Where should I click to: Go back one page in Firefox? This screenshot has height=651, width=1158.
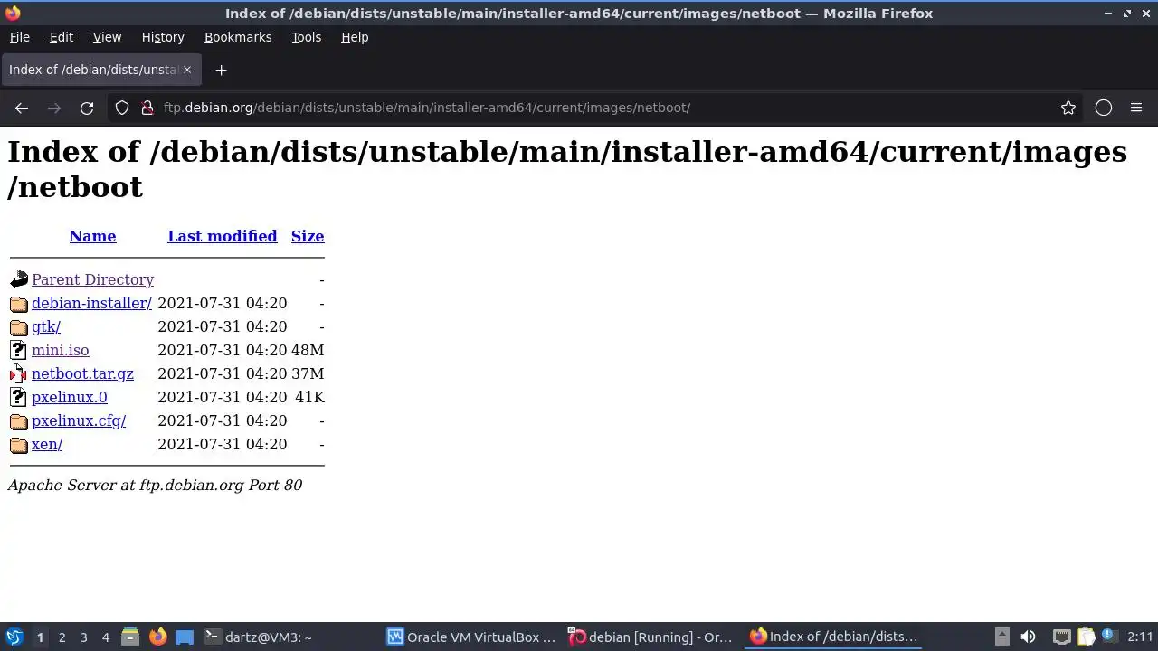point(22,108)
